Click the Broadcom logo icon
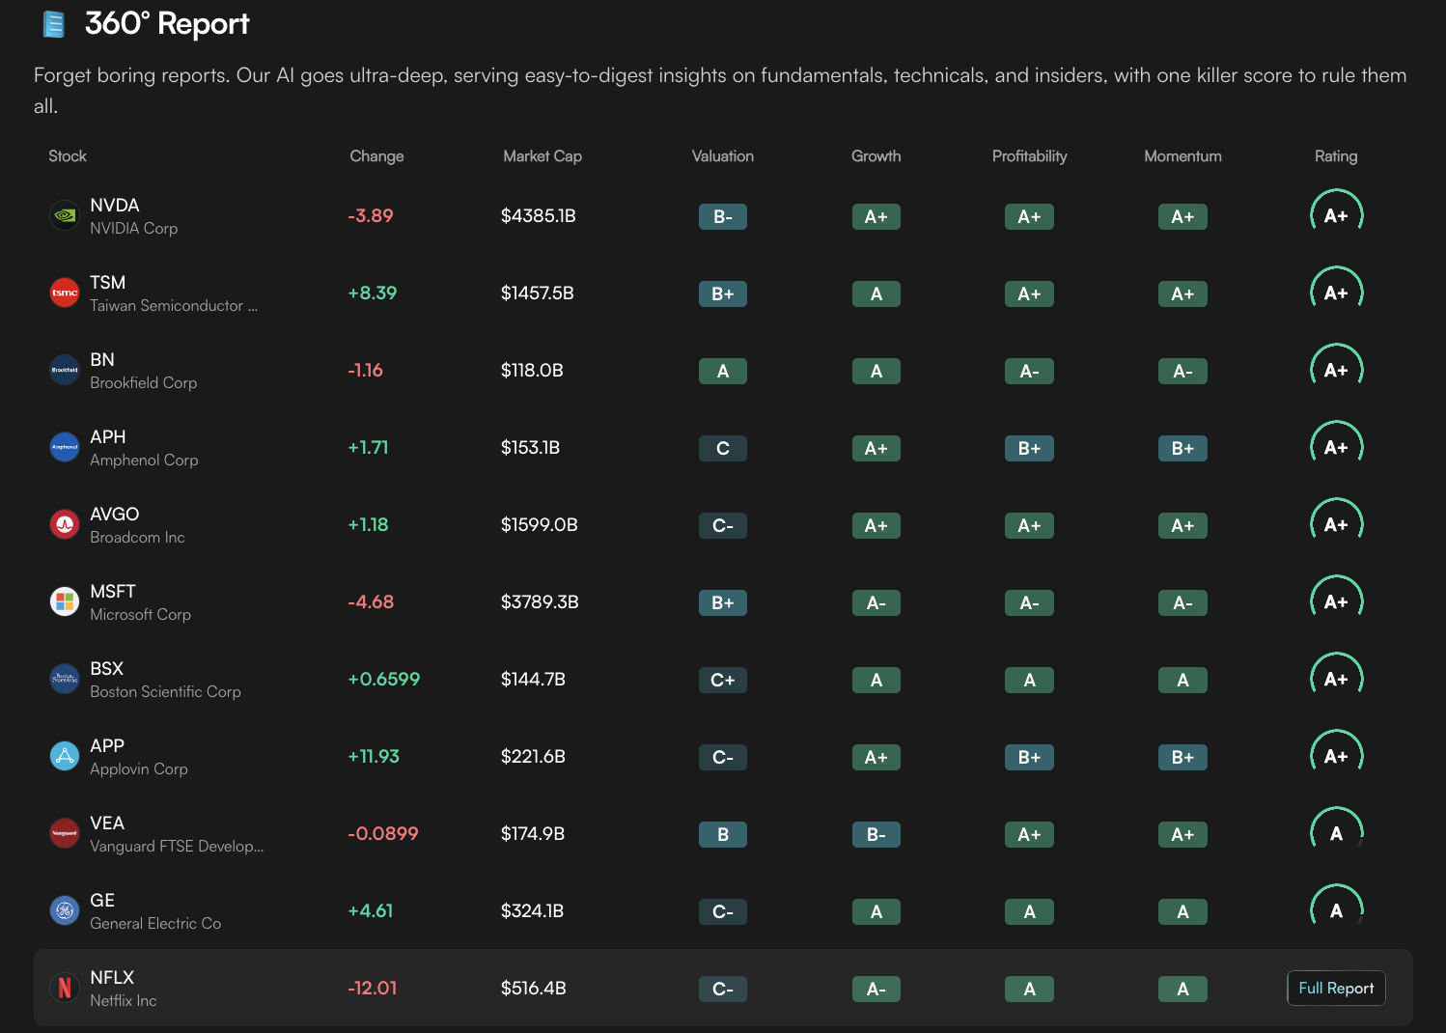Viewport: 1446px width, 1033px height. click(x=65, y=525)
